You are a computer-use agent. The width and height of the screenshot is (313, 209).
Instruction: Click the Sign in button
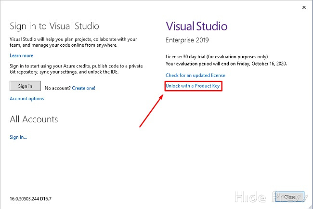(x=25, y=86)
